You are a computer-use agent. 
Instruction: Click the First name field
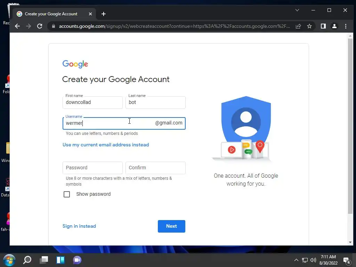click(x=92, y=103)
